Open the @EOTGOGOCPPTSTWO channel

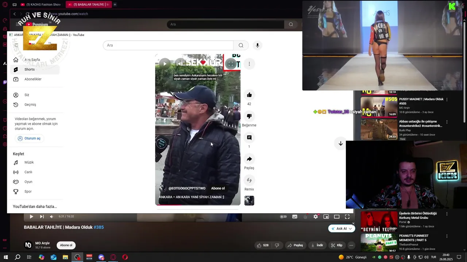coord(187,188)
